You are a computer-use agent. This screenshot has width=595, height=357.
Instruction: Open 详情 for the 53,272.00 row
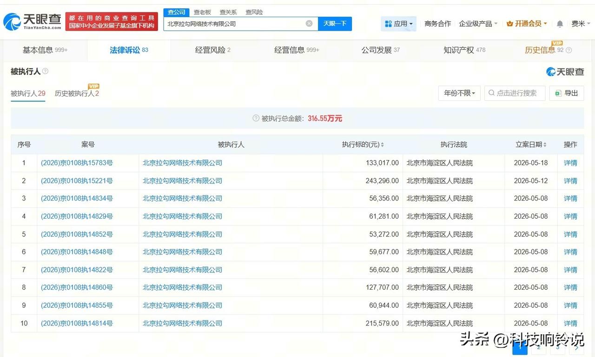(570, 234)
